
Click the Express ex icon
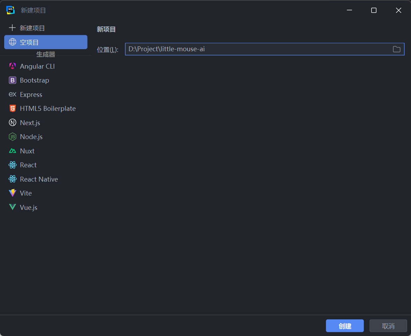(13, 94)
